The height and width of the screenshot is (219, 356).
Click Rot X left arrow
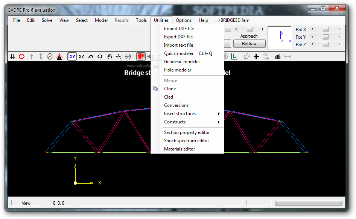point(312,29)
